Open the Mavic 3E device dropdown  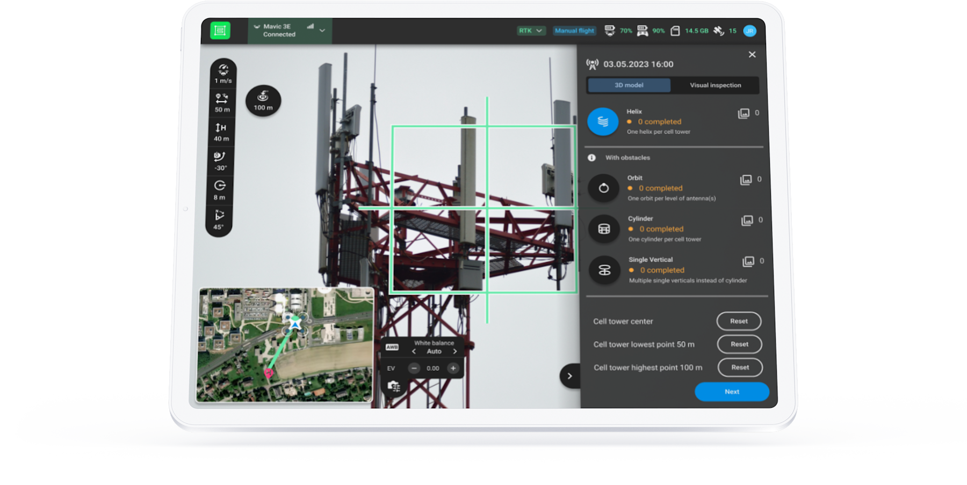tap(290, 31)
